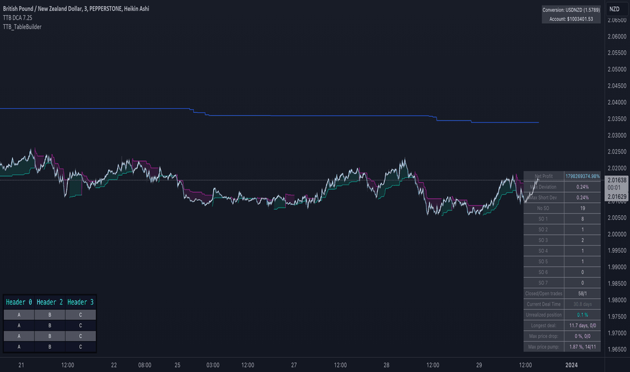
Task: Open the NZD currency selector on the price scale
Action: [x=616, y=9]
